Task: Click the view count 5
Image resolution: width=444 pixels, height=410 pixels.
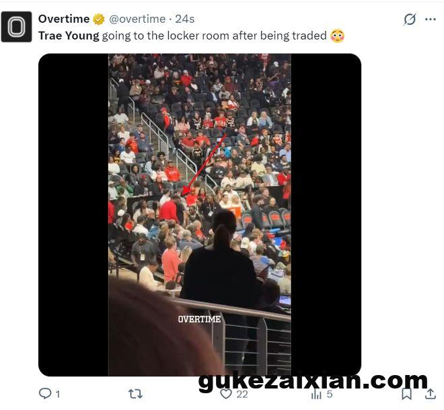Action: [330, 394]
